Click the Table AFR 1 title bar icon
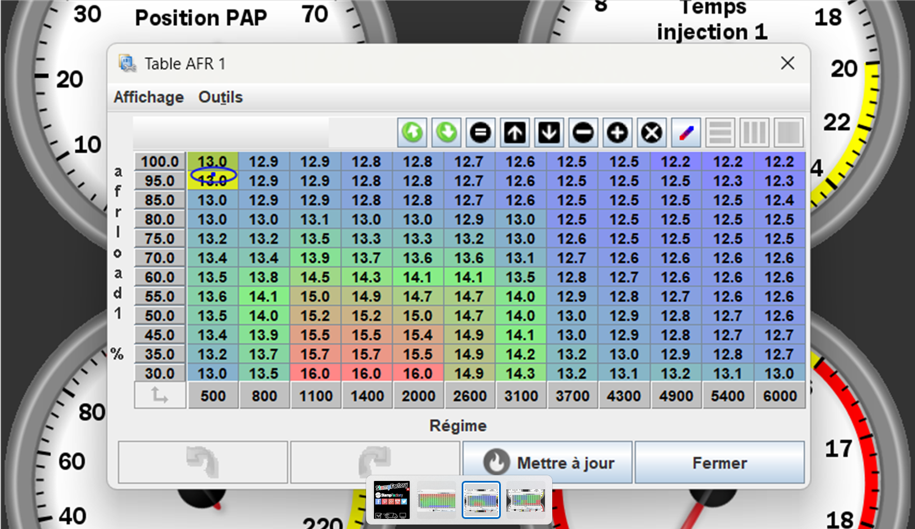Image resolution: width=915 pixels, height=529 pixels. (x=127, y=64)
